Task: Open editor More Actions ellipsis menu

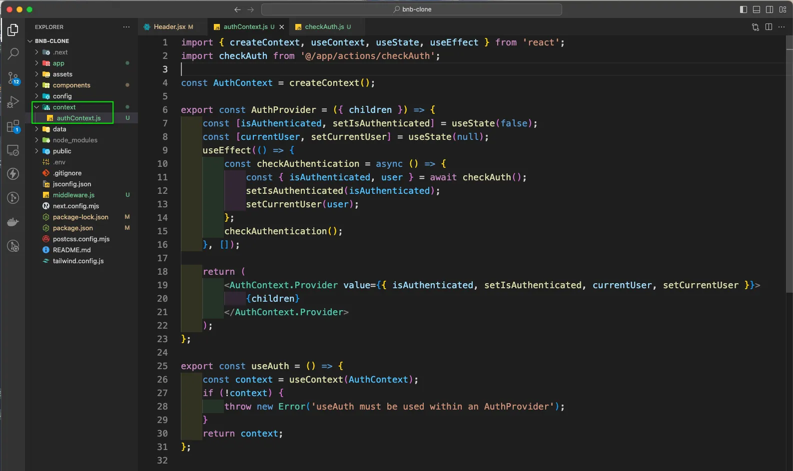Action: click(x=782, y=27)
